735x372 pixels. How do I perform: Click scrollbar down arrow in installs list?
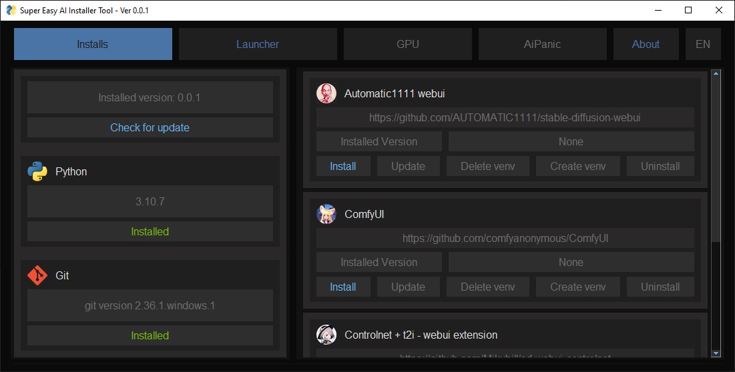(716, 353)
